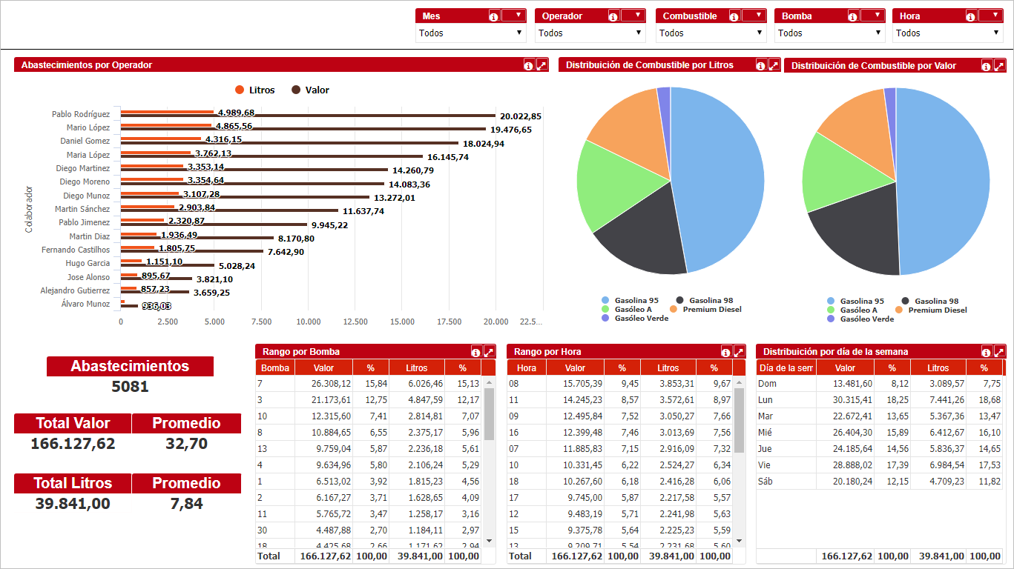Expand the Combustible filter dropdown
This screenshot has width=1014, height=569.
[711, 33]
